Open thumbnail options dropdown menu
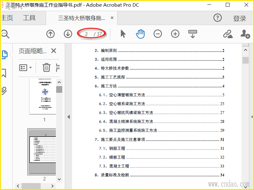 [x=25, y=67]
